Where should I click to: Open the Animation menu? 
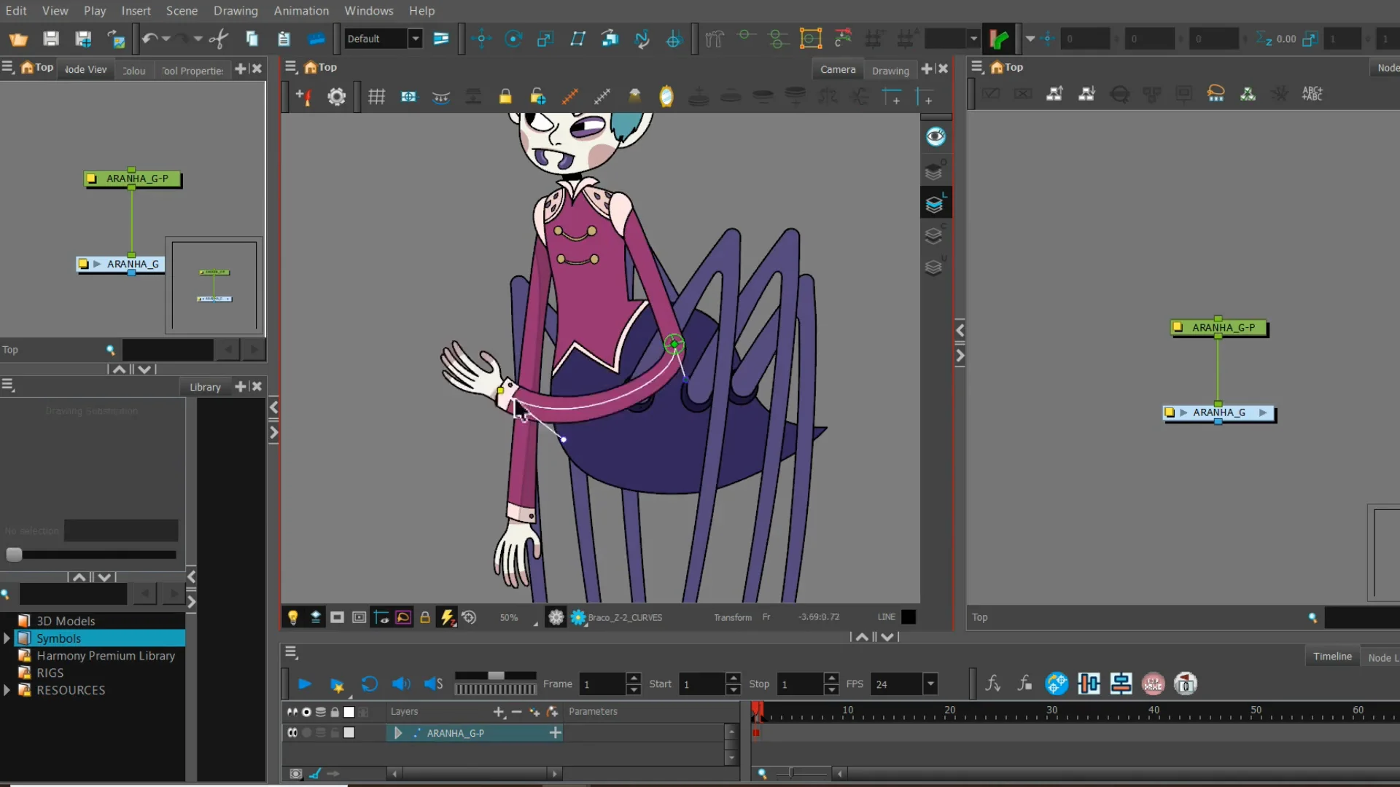coord(301,10)
